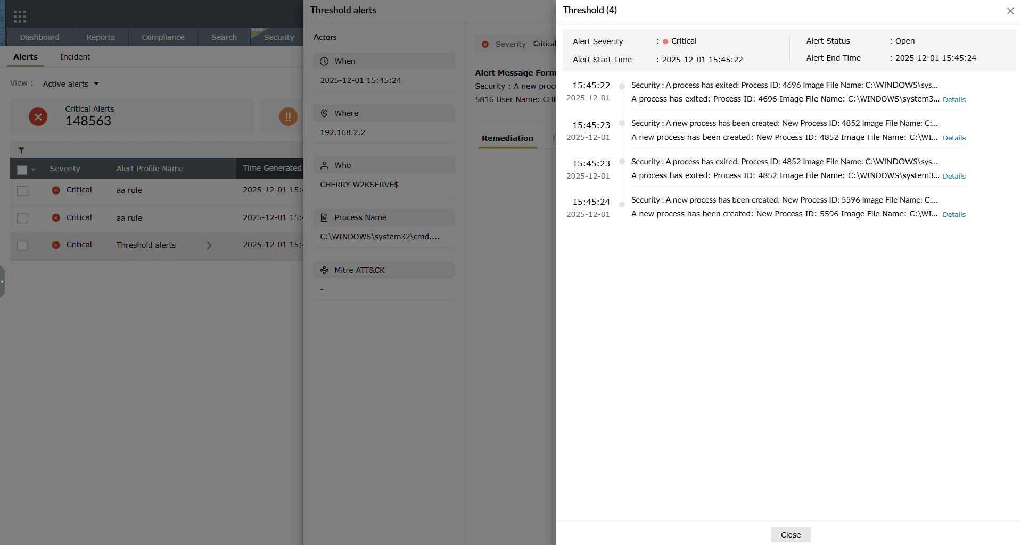Open Details for the 15:45:22 event
The height and width of the screenshot is (545, 1021).
coord(953,99)
